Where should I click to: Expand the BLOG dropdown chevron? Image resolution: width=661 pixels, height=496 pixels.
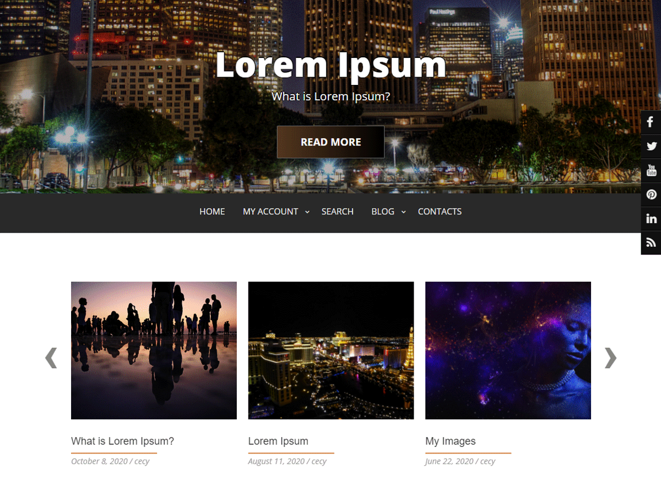[403, 212]
